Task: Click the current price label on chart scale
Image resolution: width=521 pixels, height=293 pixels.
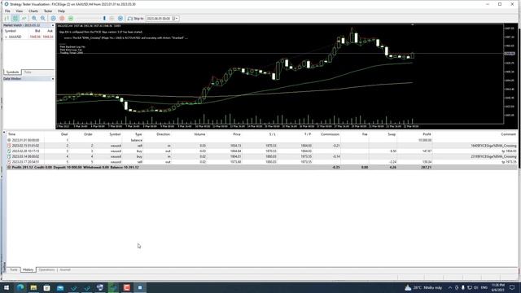Action: [x=510, y=54]
